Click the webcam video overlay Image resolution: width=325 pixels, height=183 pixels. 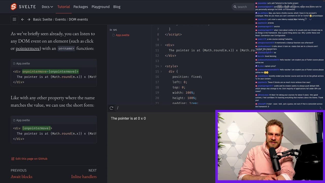tap(270, 146)
